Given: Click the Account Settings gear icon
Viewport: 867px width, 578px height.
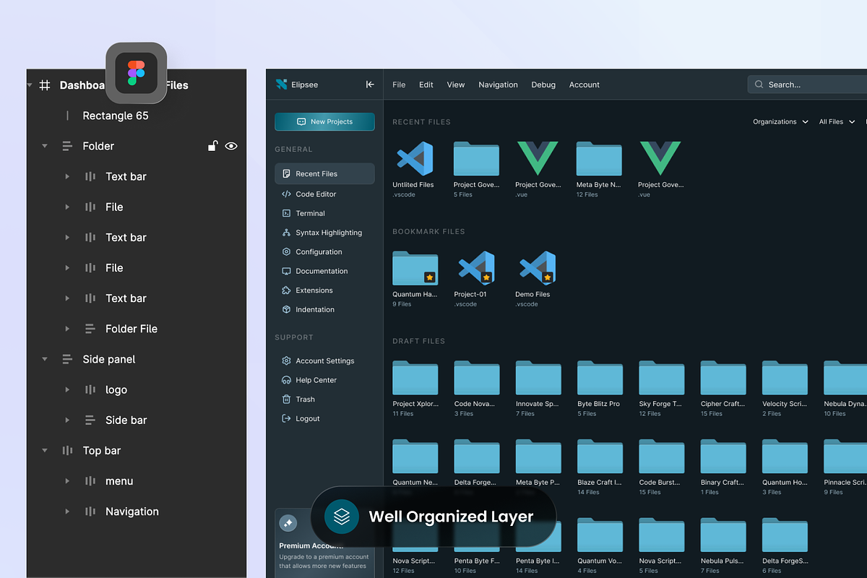Looking at the screenshot, I should pos(286,361).
